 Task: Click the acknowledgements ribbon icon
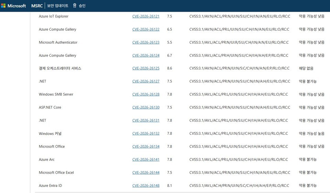click(75, 6)
